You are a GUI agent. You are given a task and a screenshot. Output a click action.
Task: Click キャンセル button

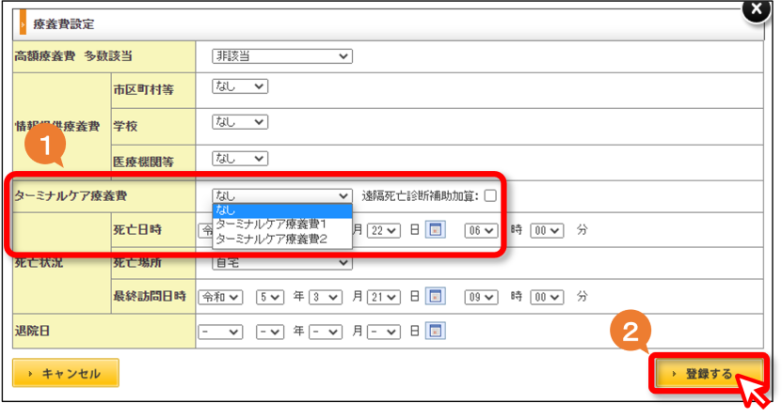[66, 373]
